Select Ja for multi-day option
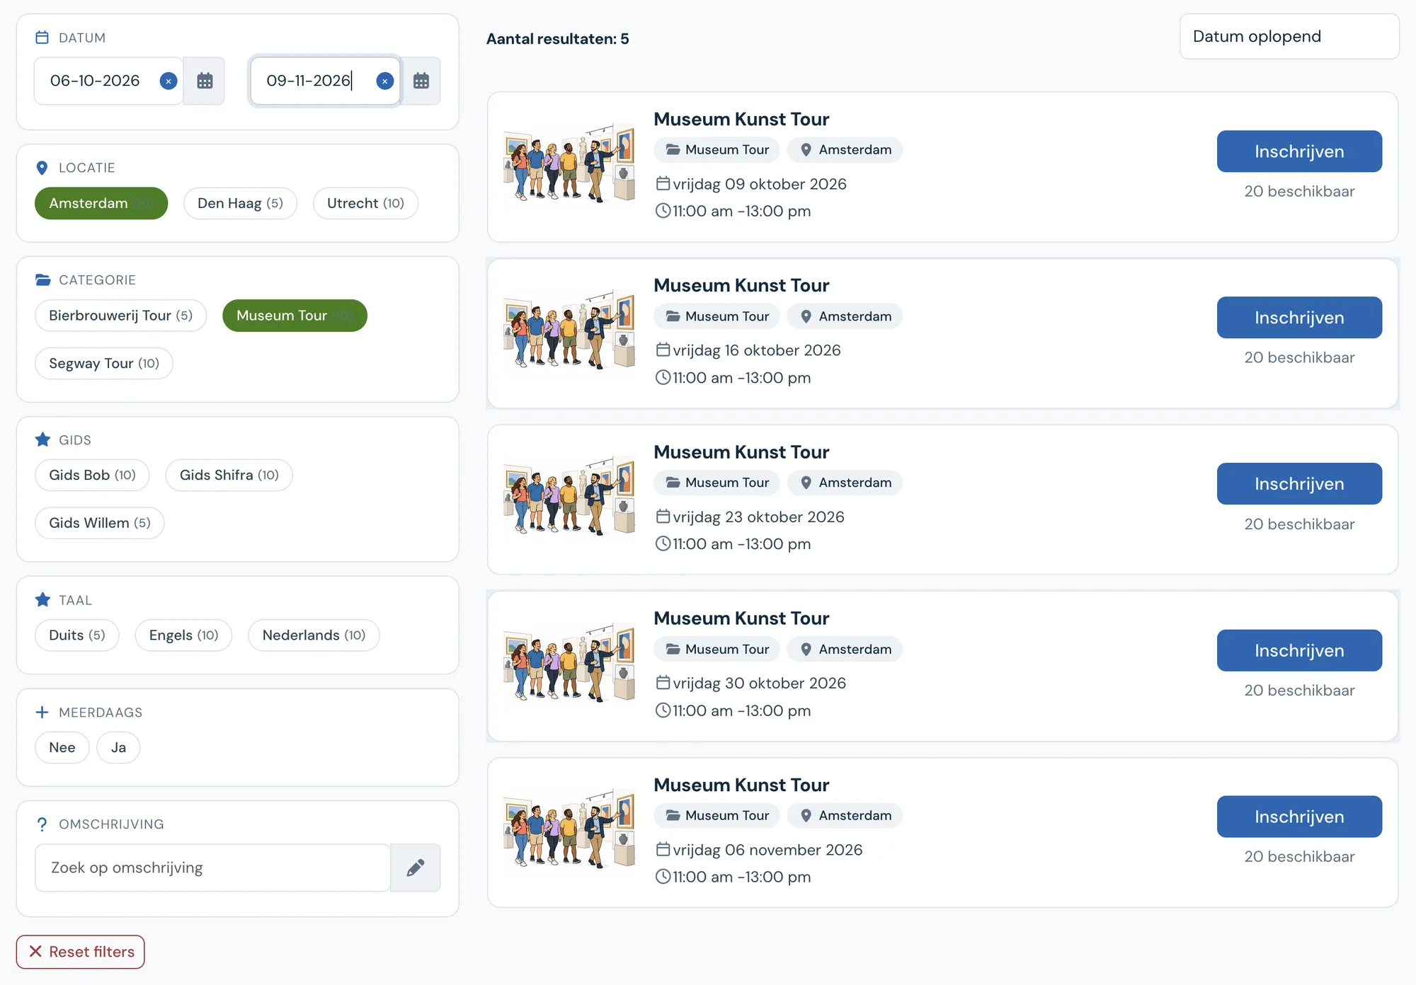 [x=118, y=747]
